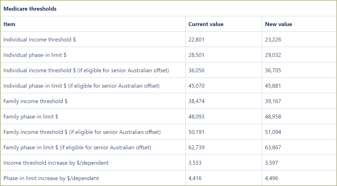Click the 50,191 current value cell
Image resolution: width=337 pixels, height=186 pixels.
(196, 132)
